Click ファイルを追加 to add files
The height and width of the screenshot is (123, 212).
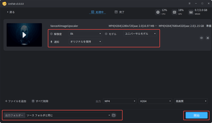pyautogui.click(x=16, y=101)
